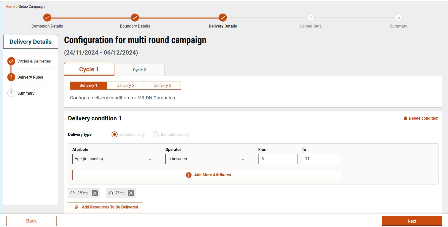This screenshot has width=448, height=227.
Task: Remove the SP - 250mg resource chip
Action: (95, 193)
